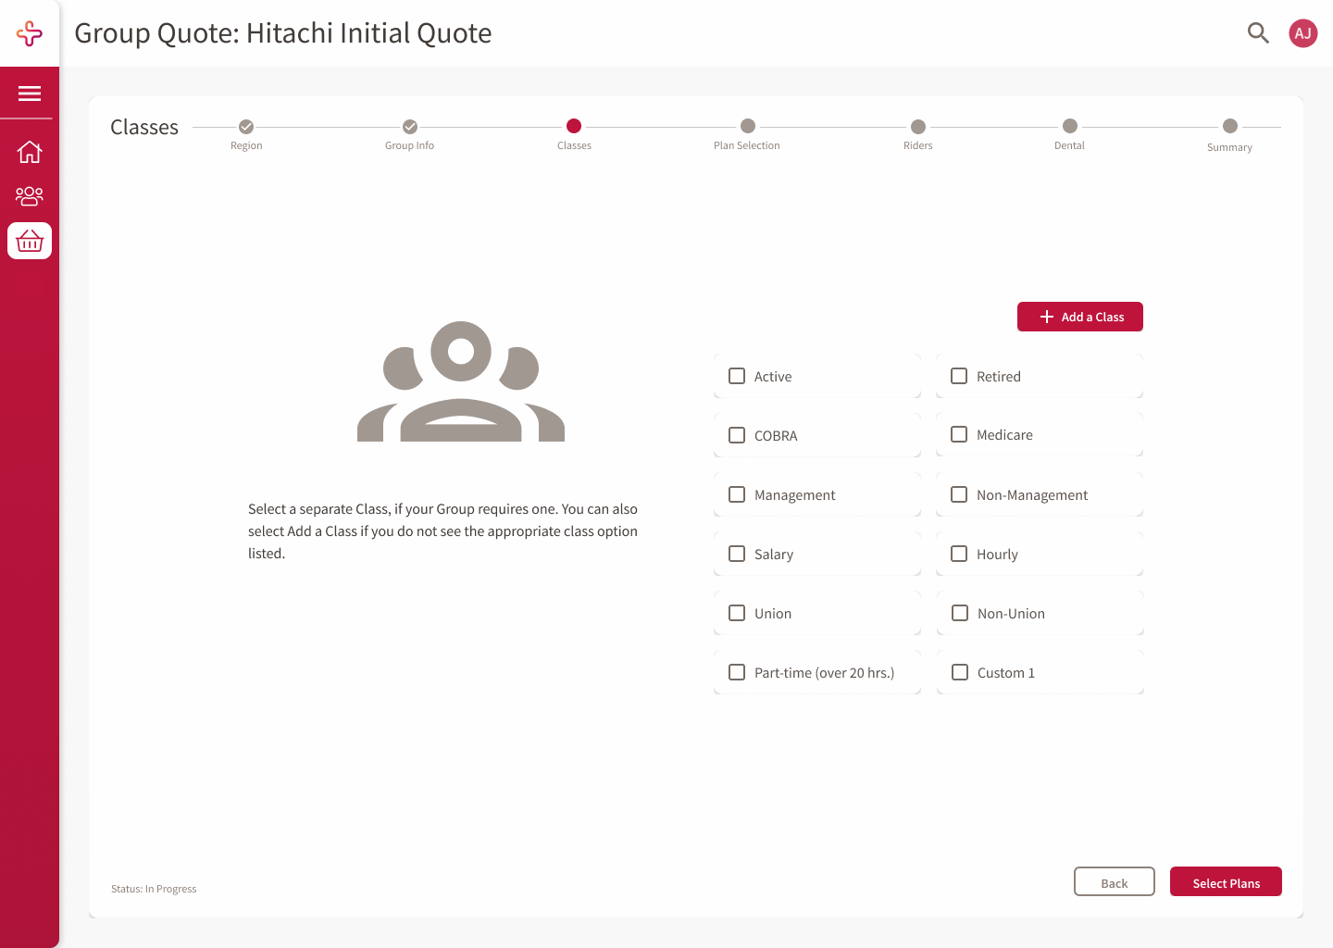Click the Add a Class button
This screenshot has width=1333, height=948.
pos(1080,317)
